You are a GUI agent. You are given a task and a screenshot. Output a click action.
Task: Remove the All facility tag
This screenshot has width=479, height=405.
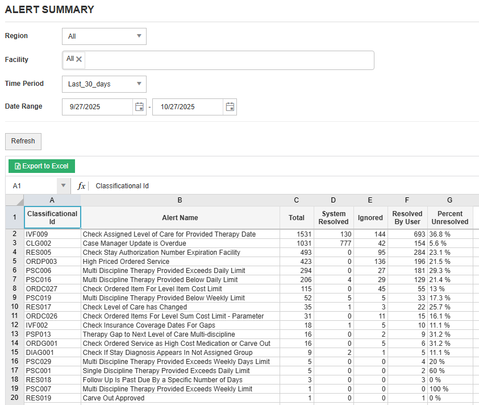pos(79,59)
